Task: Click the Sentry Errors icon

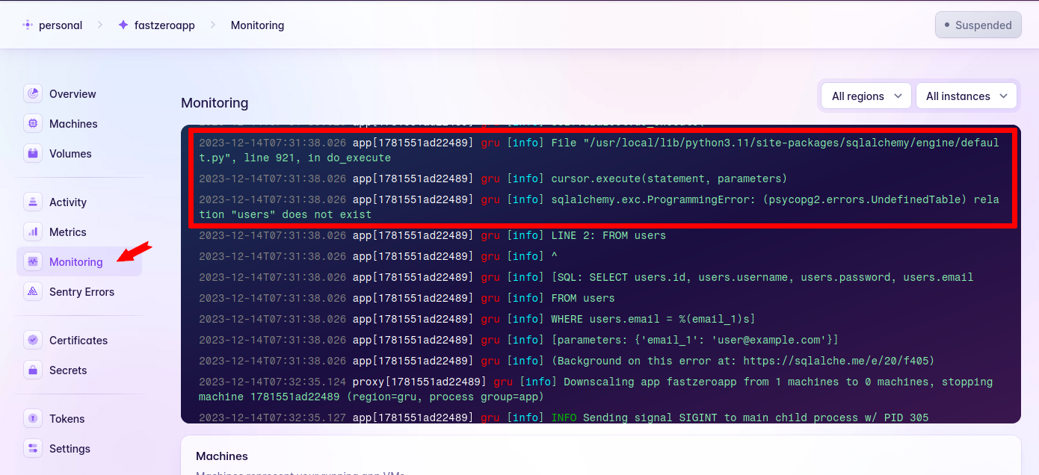Action: coord(33,292)
